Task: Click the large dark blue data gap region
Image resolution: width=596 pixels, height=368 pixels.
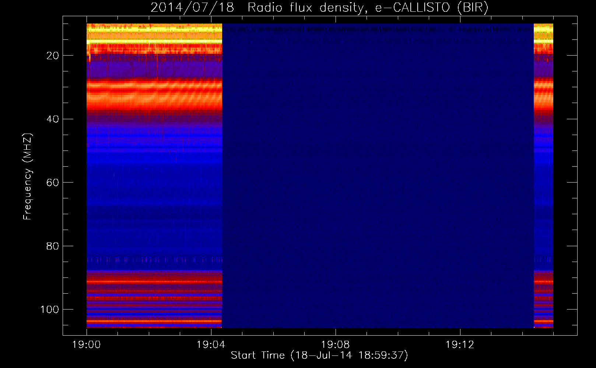Action: (378, 176)
